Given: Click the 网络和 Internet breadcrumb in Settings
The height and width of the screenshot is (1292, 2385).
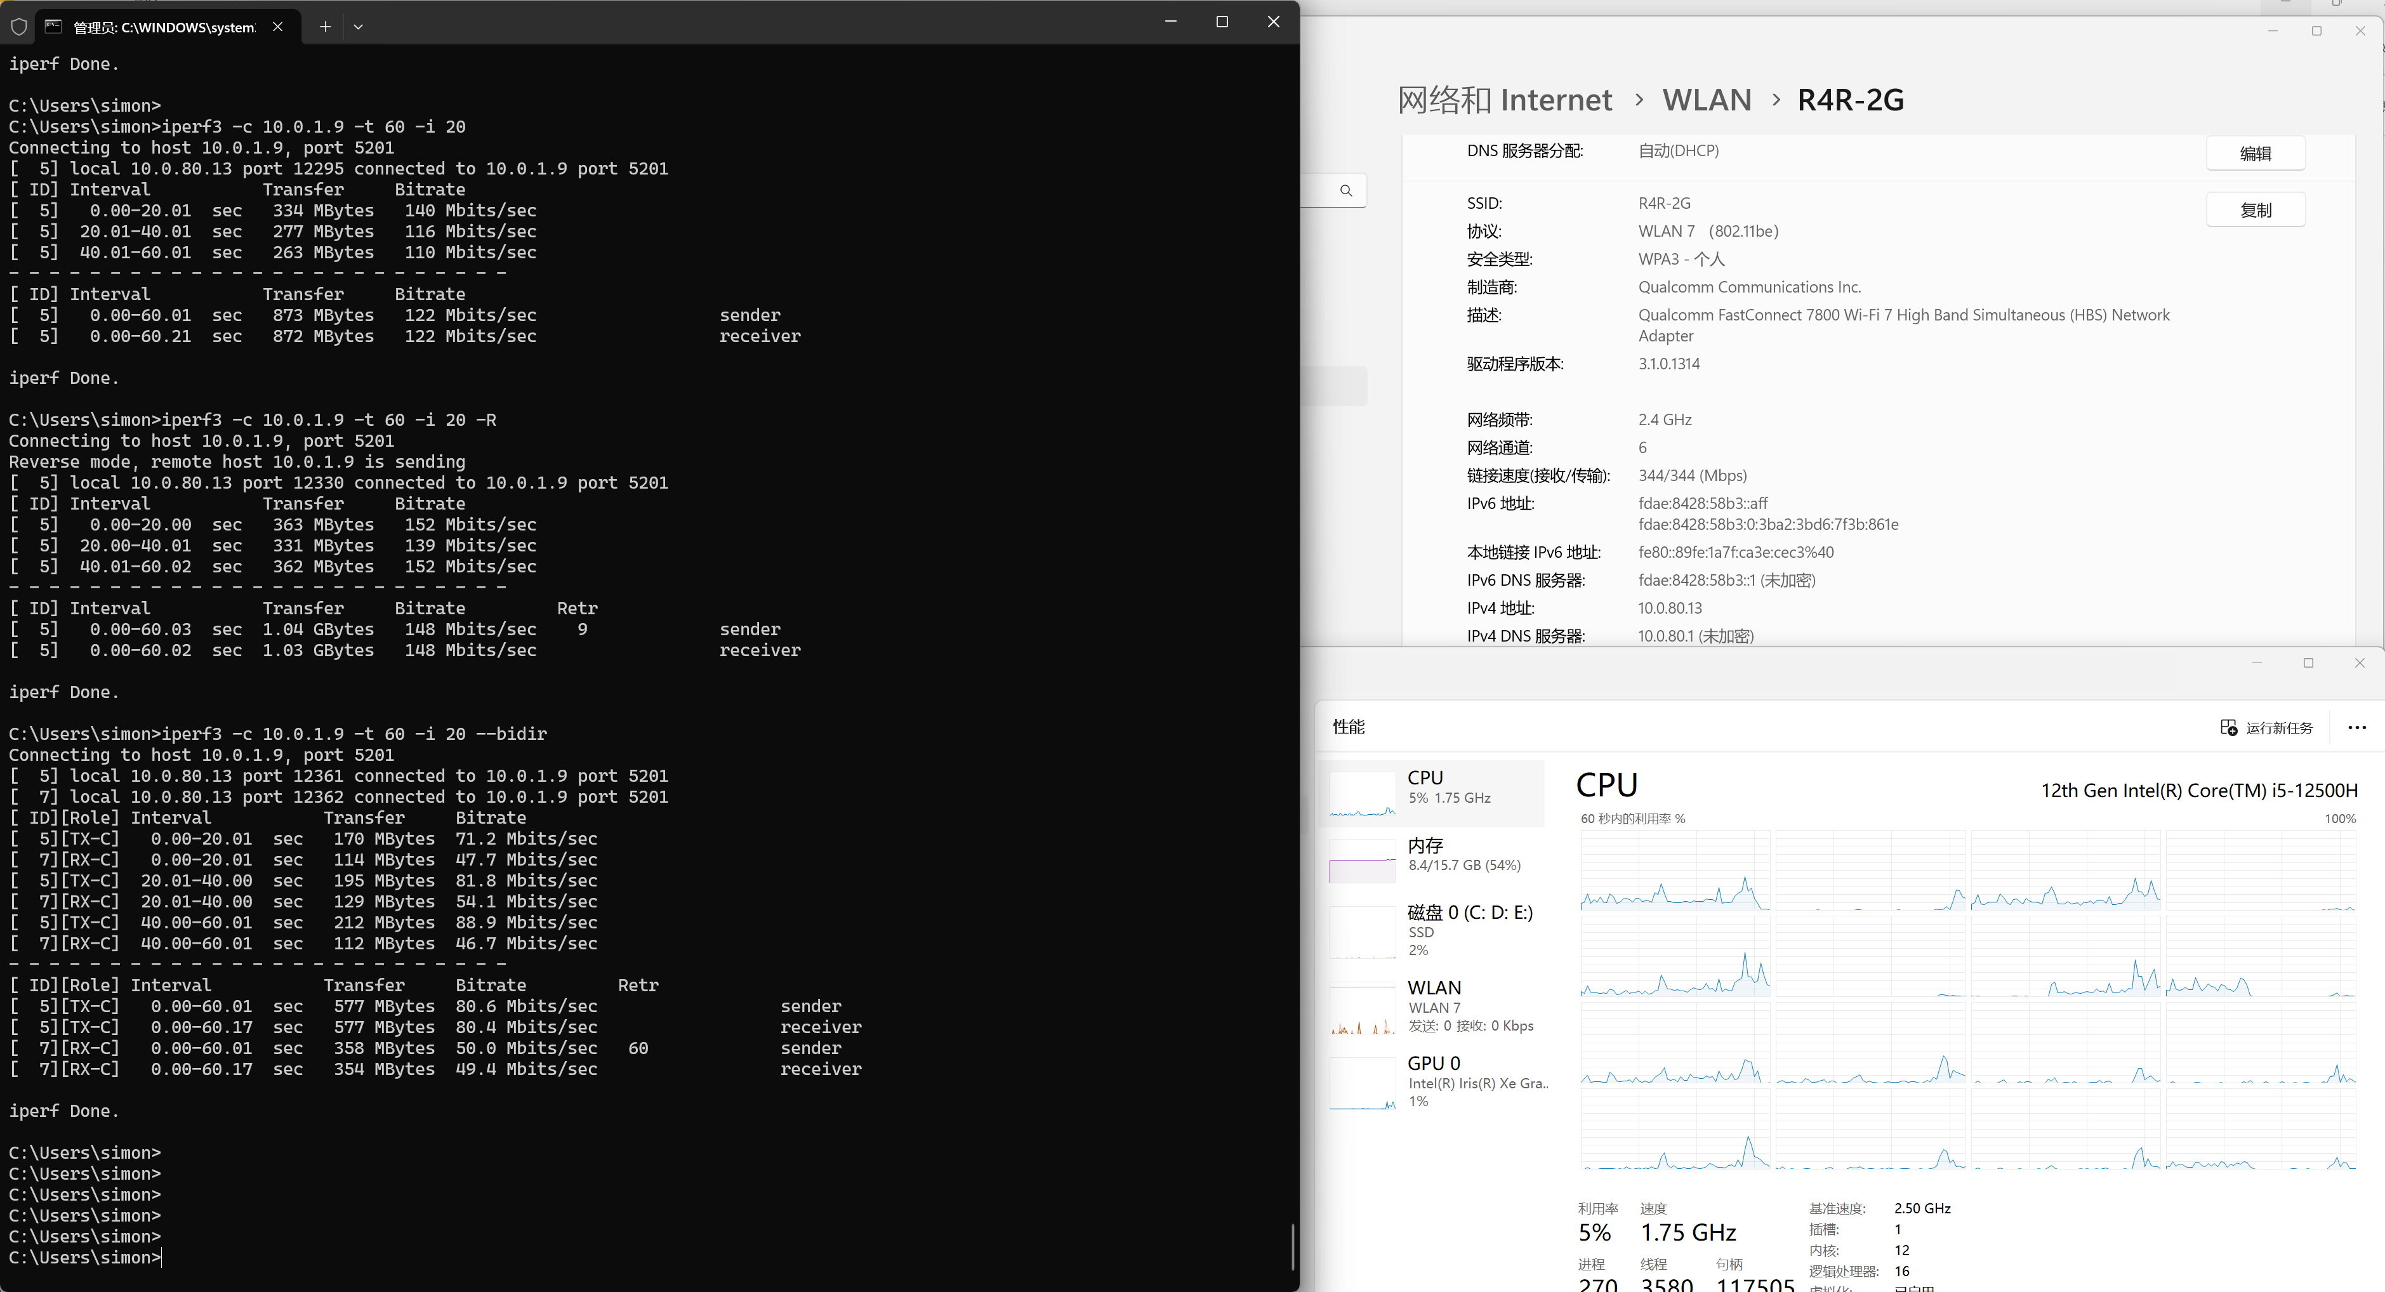Looking at the screenshot, I should [x=1505, y=100].
